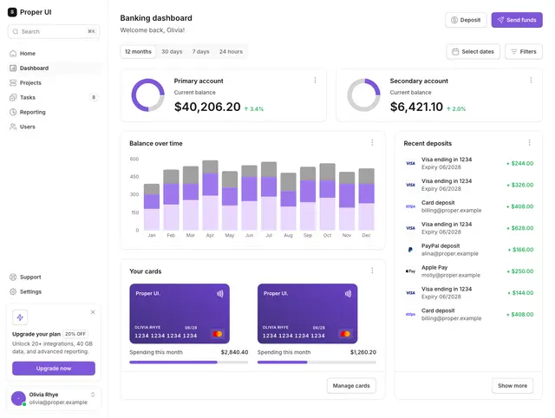Open Settings from the sidebar
This screenshot has height=418, width=555.
click(x=54, y=291)
